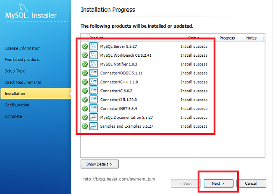This screenshot has height=194, width=273.
Task: Open the Check Requirements step
Action: pos(23,82)
